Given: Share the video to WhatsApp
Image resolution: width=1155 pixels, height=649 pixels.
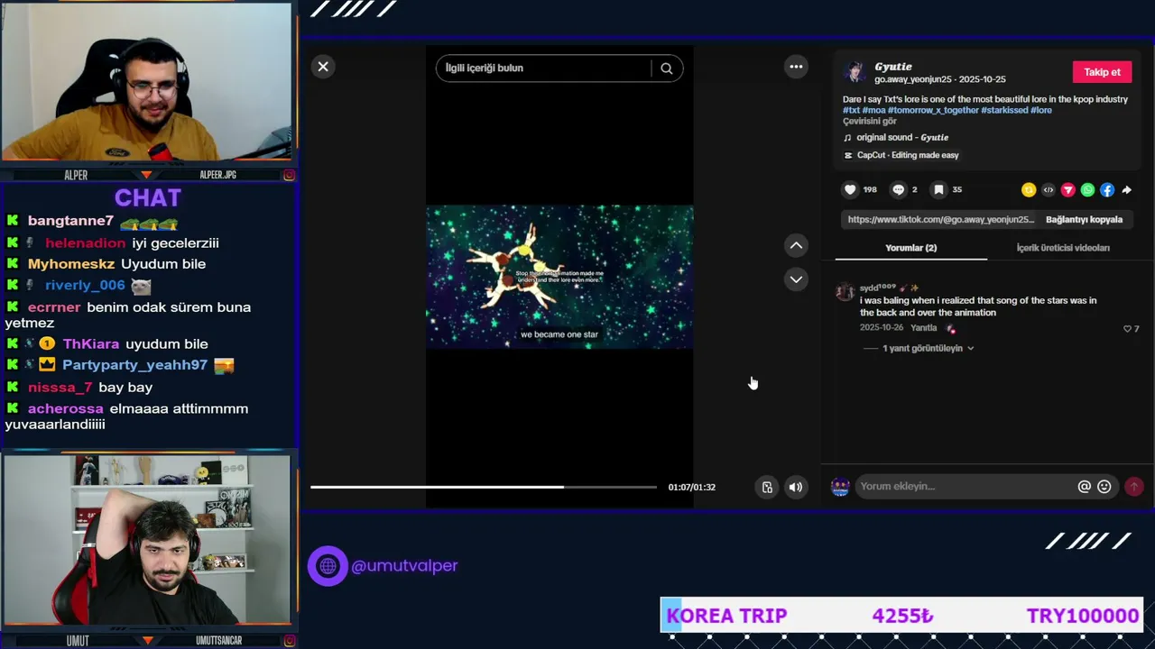Looking at the screenshot, I should [x=1087, y=190].
